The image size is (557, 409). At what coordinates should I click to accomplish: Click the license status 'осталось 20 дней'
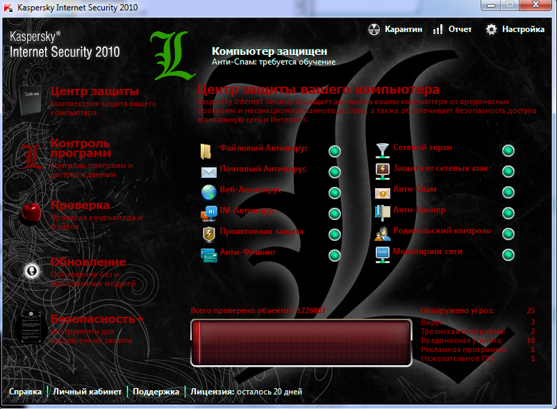269,392
